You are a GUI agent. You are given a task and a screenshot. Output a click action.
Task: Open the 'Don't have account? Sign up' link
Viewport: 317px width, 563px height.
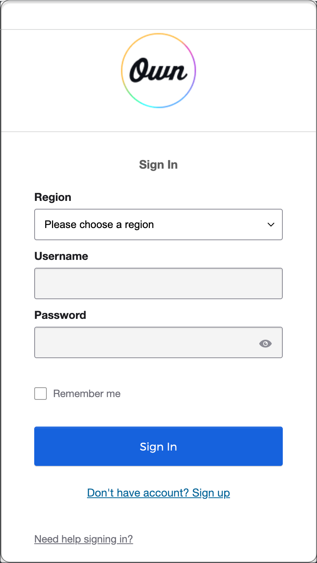pyautogui.click(x=158, y=493)
